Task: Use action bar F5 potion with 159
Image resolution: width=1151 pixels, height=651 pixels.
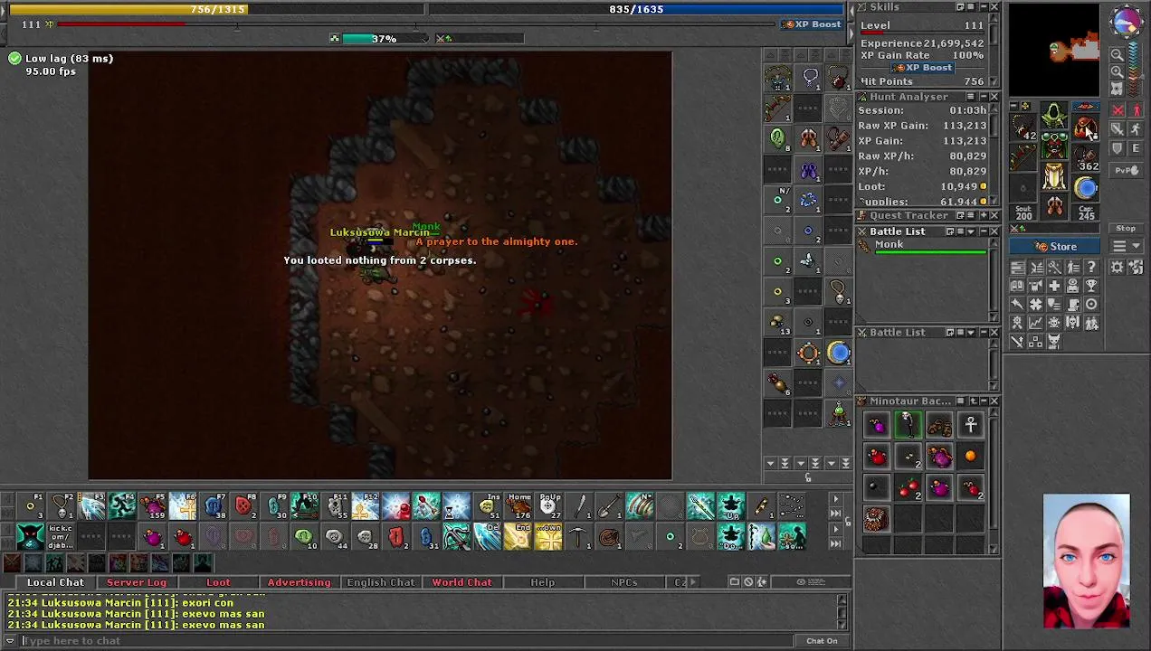Action: click(x=153, y=507)
